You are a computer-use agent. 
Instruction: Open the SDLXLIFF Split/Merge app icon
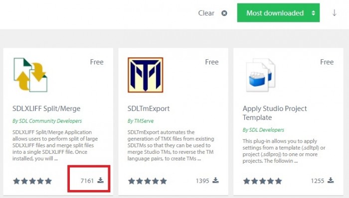pyautogui.click(x=30, y=75)
